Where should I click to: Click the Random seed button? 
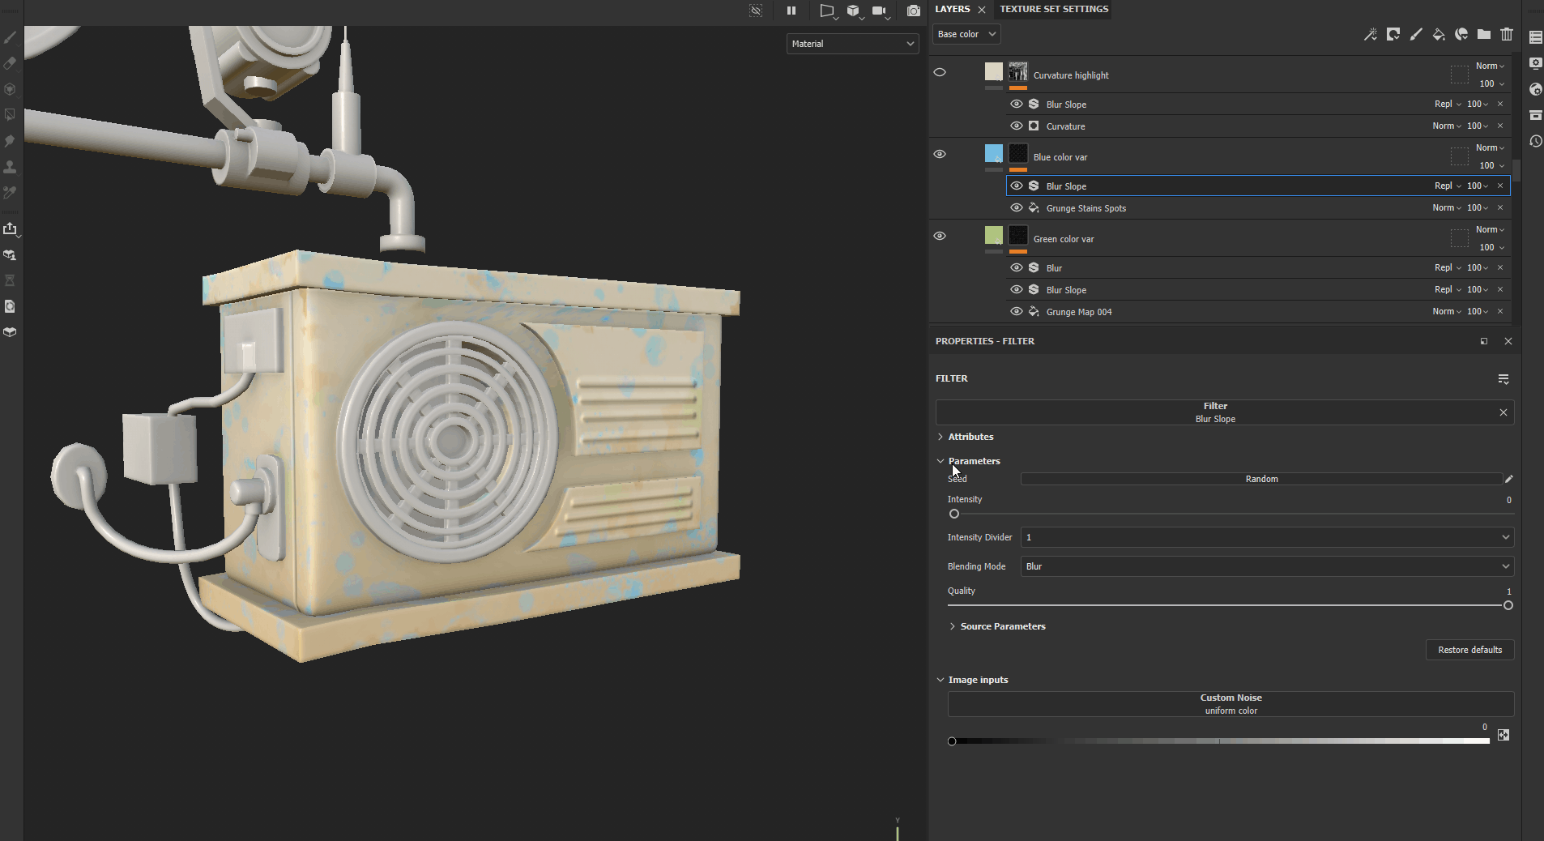pyautogui.click(x=1260, y=479)
